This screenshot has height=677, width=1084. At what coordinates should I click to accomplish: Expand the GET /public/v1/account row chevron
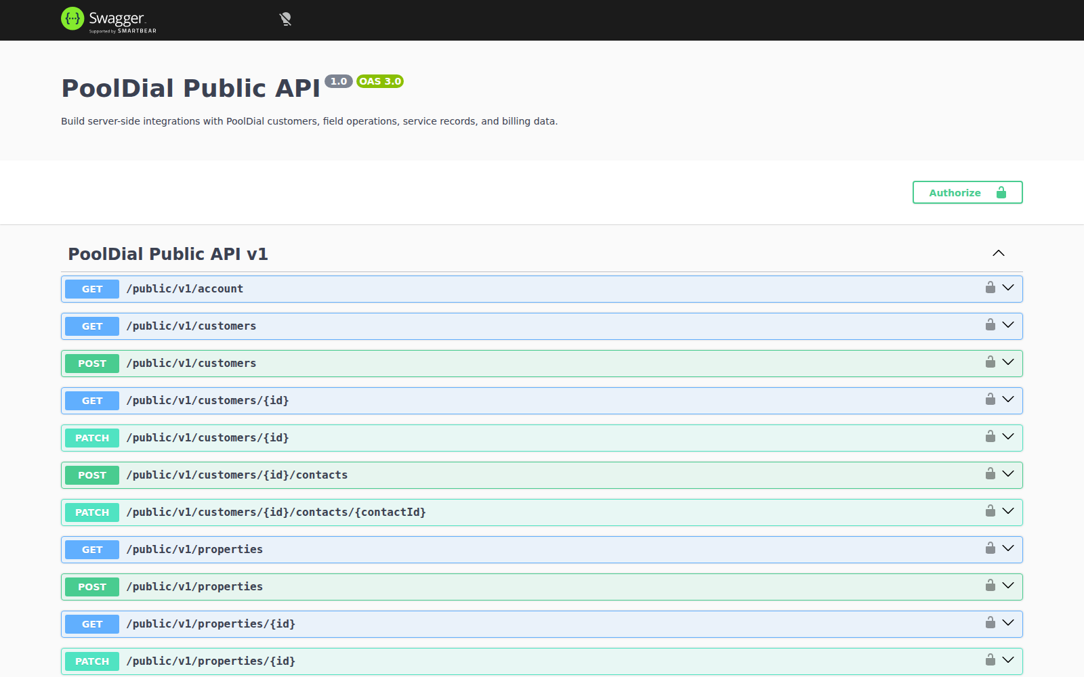pos(1008,288)
